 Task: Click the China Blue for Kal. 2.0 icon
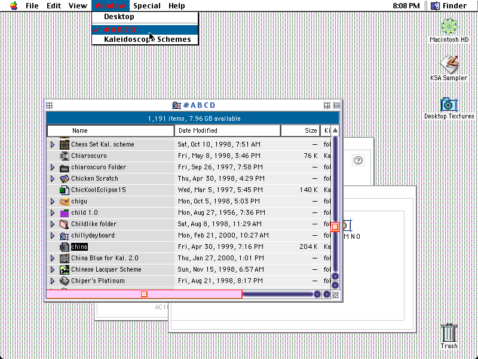click(x=65, y=258)
